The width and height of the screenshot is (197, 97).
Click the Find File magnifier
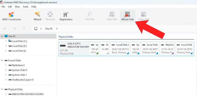pos(89,14)
